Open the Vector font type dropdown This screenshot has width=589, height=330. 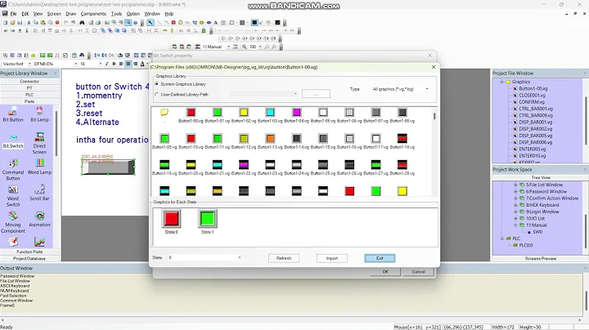[30, 64]
